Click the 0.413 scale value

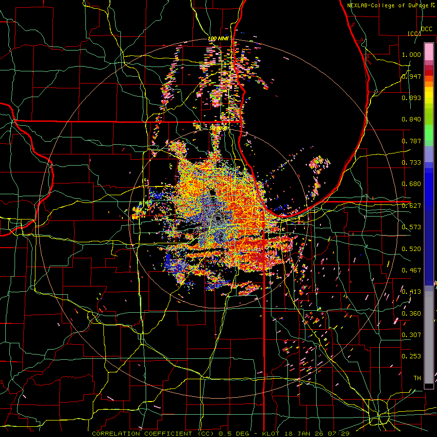pyautogui.click(x=411, y=292)
